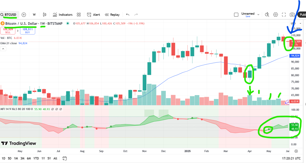Select the 1M date range
The height and width of the screenshot is (163, 306).
point(16,158)
